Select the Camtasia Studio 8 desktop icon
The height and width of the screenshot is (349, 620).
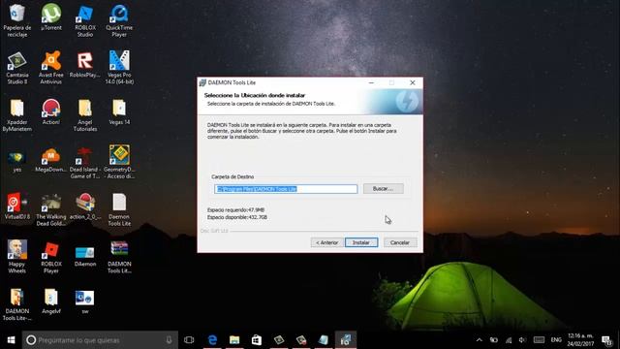(17, 68)
